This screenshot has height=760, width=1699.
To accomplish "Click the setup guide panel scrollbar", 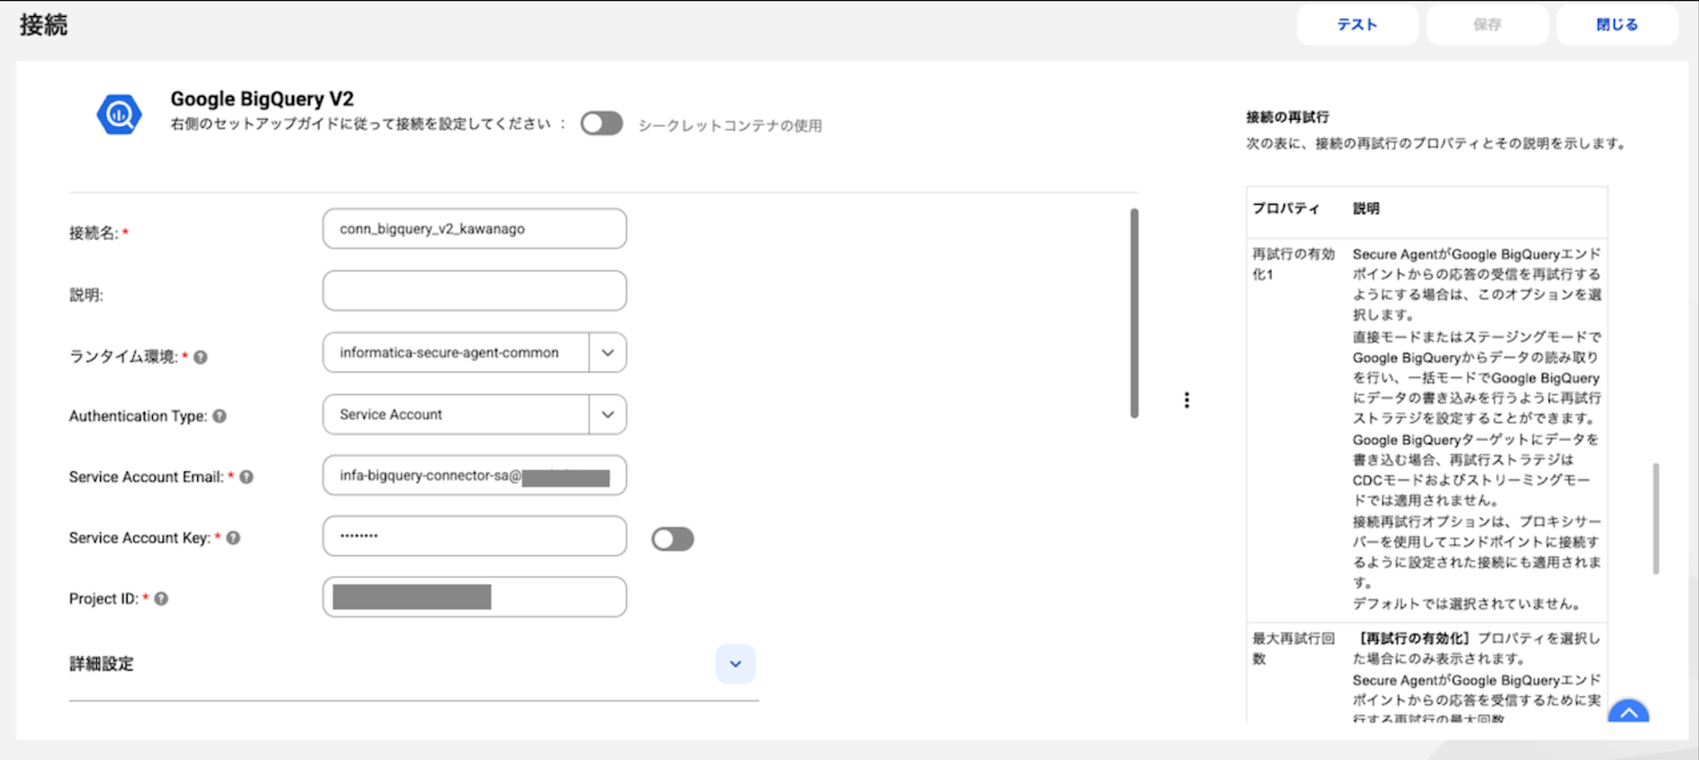I will click(x=1656, y=518).
